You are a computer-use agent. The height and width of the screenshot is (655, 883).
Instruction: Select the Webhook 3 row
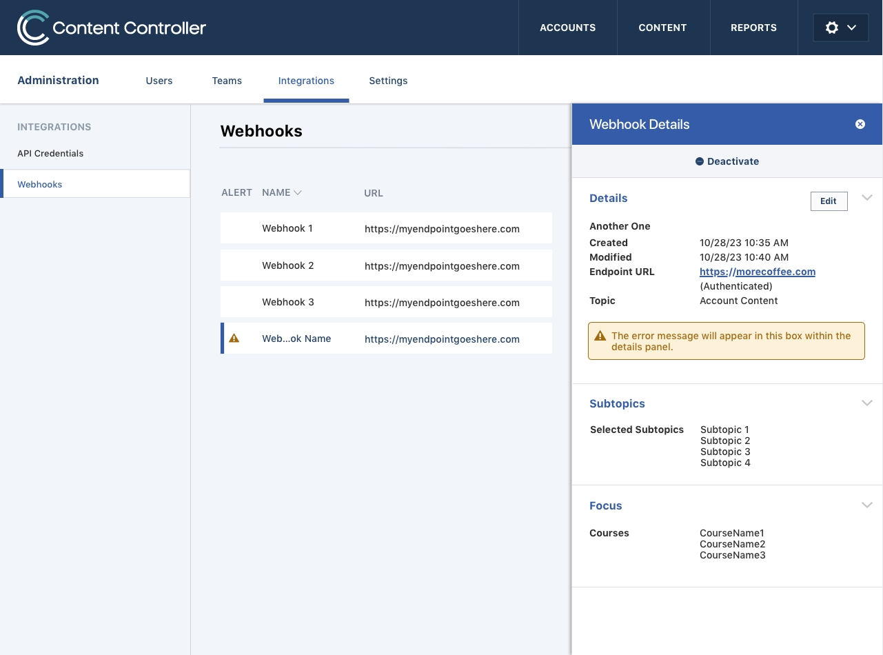(386, 302)
